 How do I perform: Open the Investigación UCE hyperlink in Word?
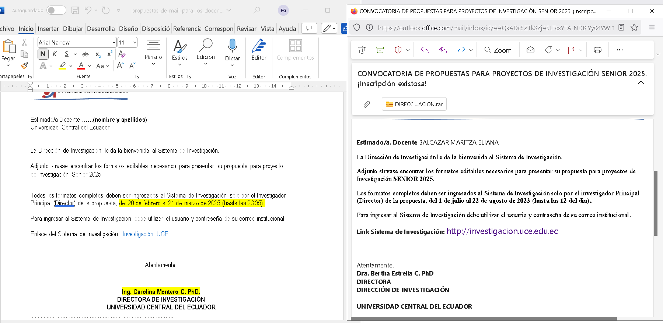(145, 234)
